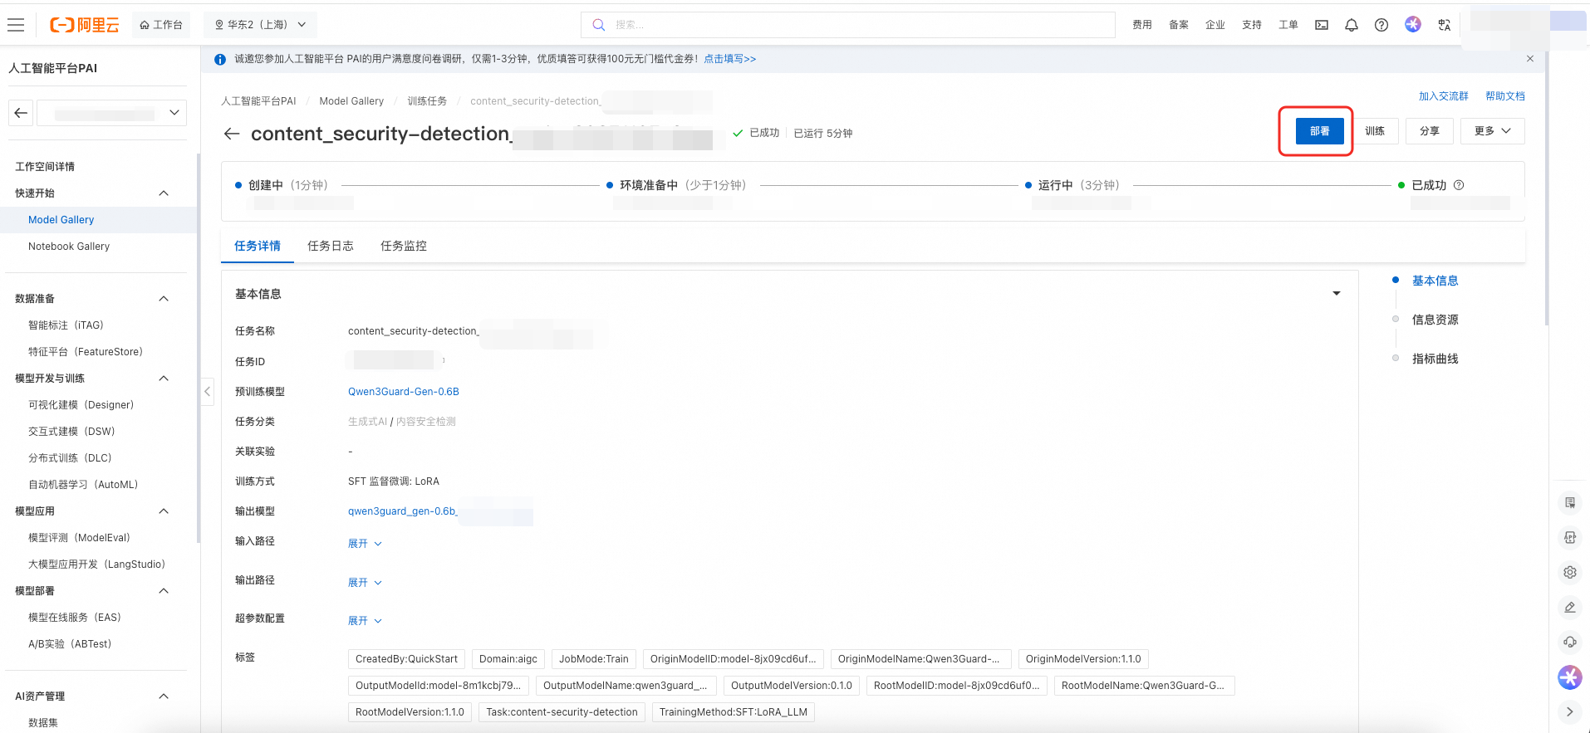Open the document icon in right toolbar
The height and width of the screenshot is (733, 1590).
click(1570, 502)
